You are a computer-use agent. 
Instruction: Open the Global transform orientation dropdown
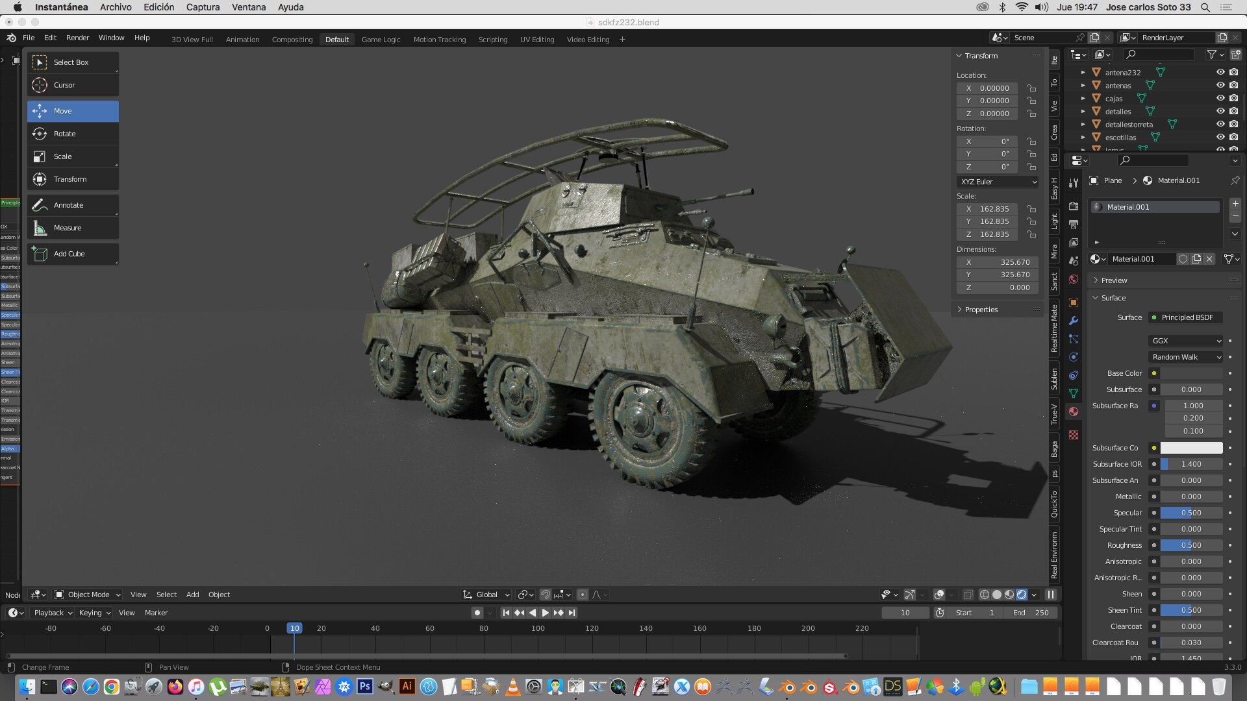[x=486, y=595]
